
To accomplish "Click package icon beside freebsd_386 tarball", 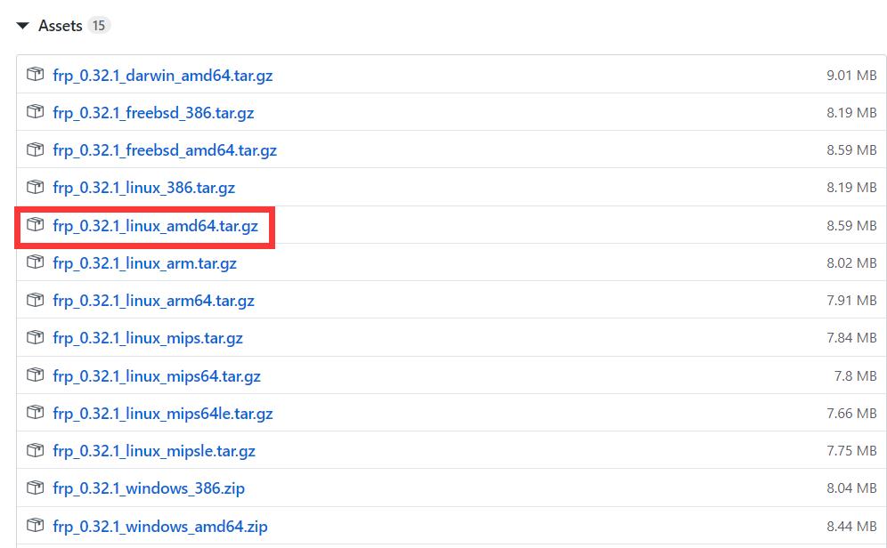I will [35, 111].
